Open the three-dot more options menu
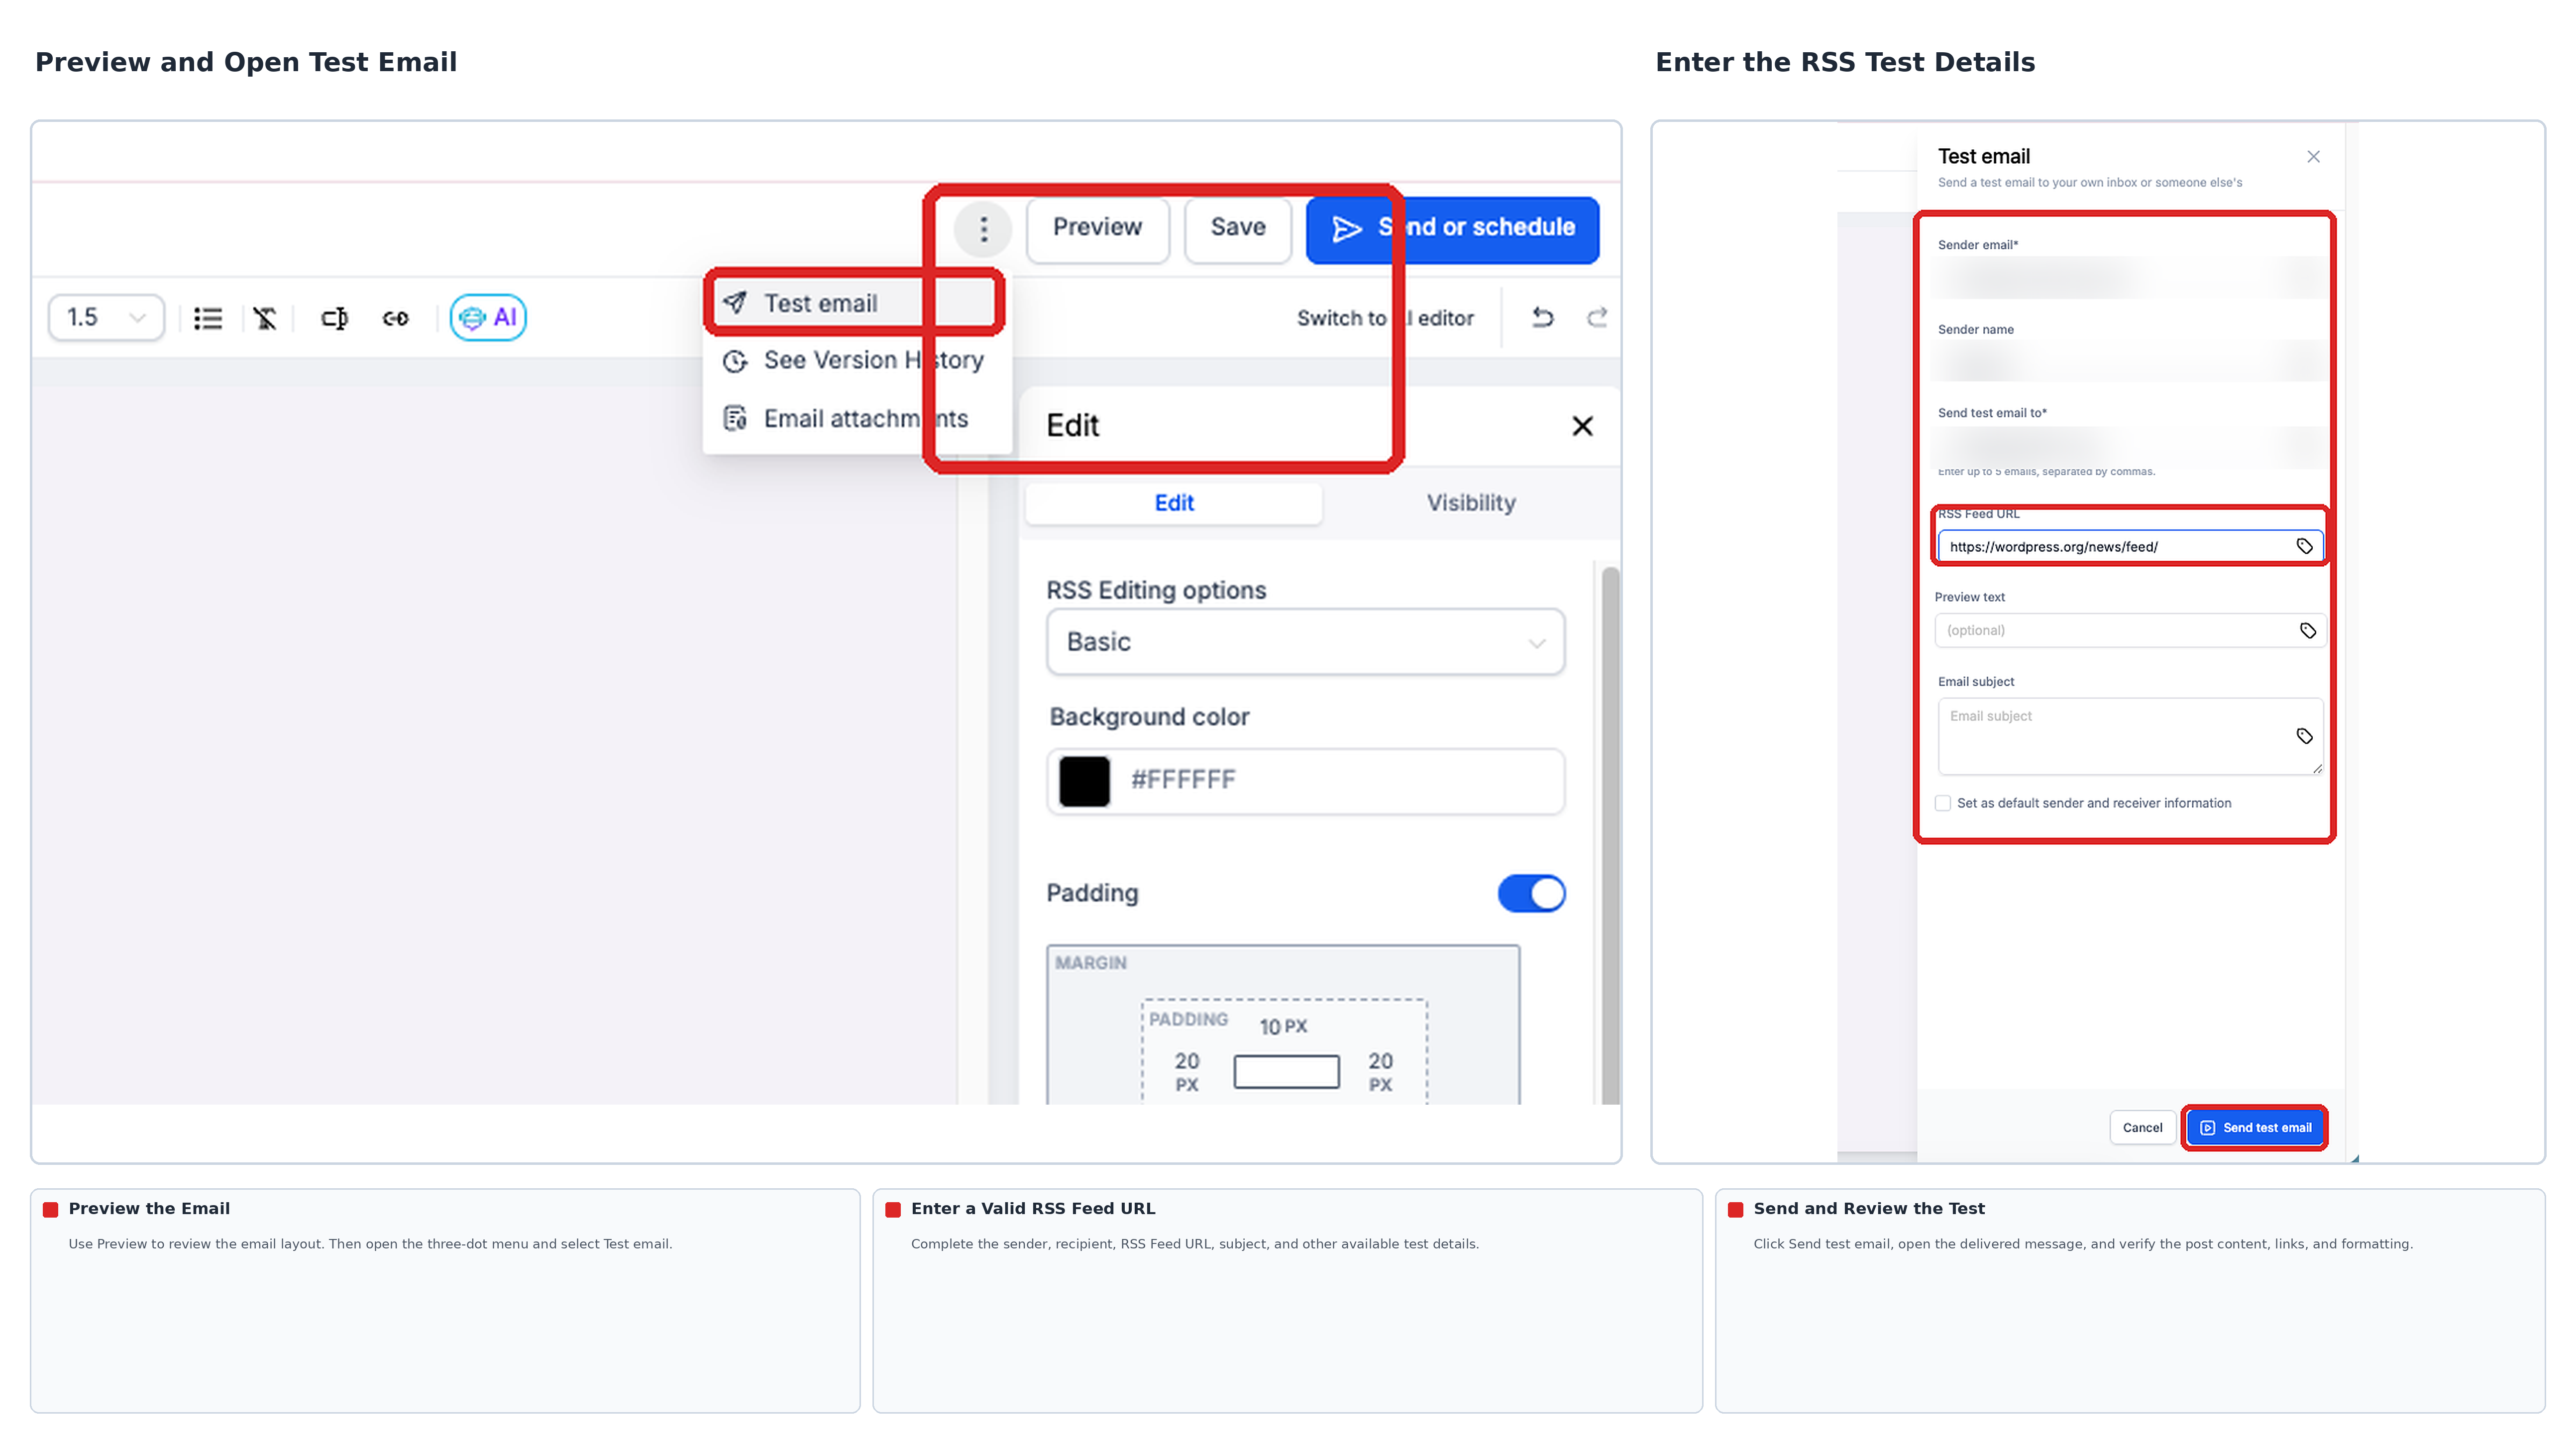Screen dimensions: 2576x1443 click(x=983, y=229)
